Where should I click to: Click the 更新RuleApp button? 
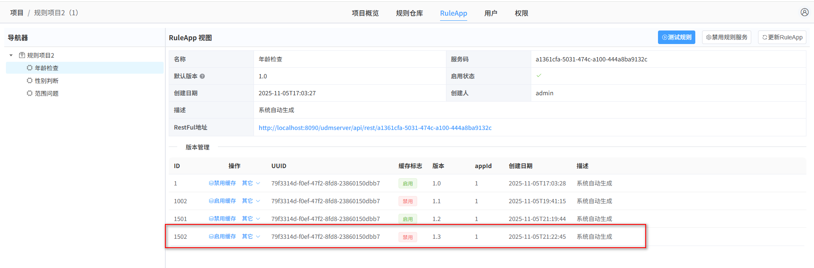tap(782, 37)
